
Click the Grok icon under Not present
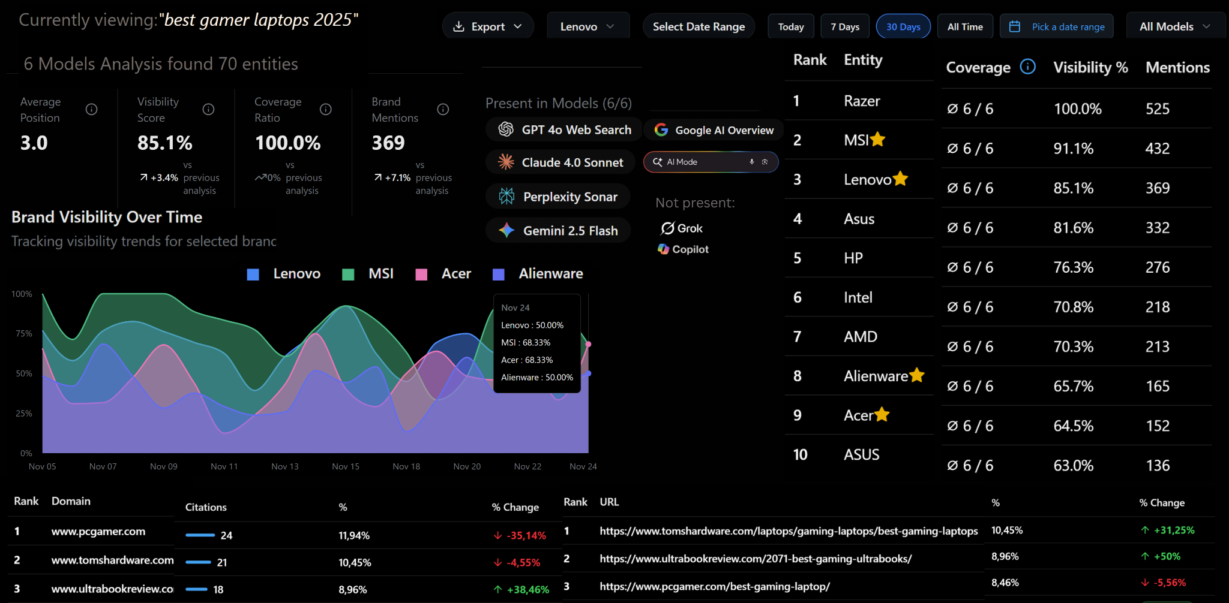pos(667,228)
